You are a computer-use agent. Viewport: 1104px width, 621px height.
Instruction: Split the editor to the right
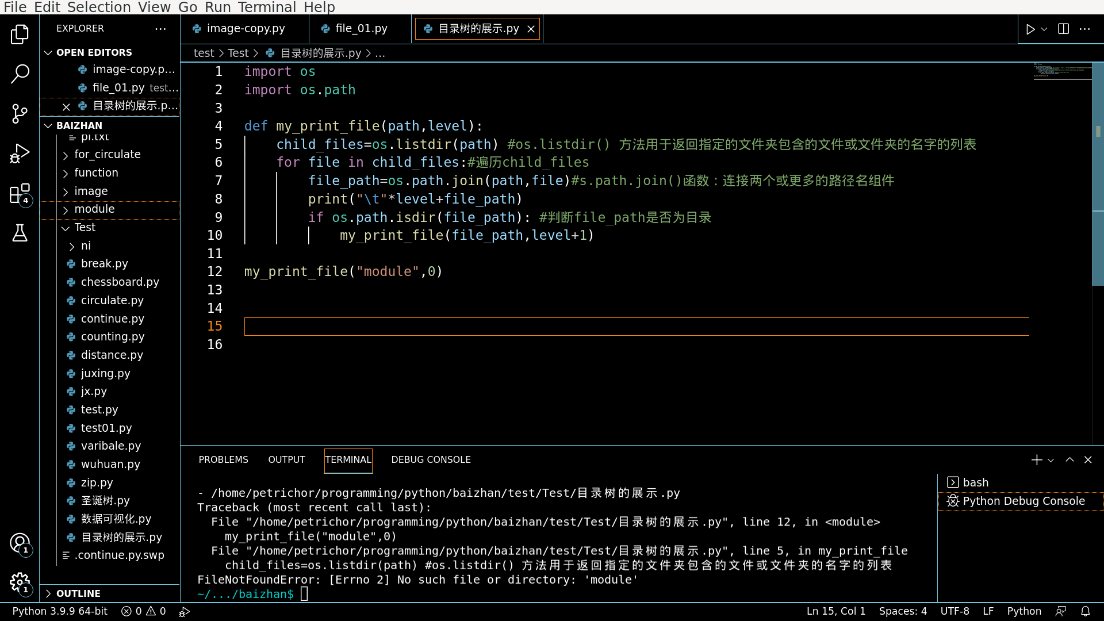(x=1063, y=29)
